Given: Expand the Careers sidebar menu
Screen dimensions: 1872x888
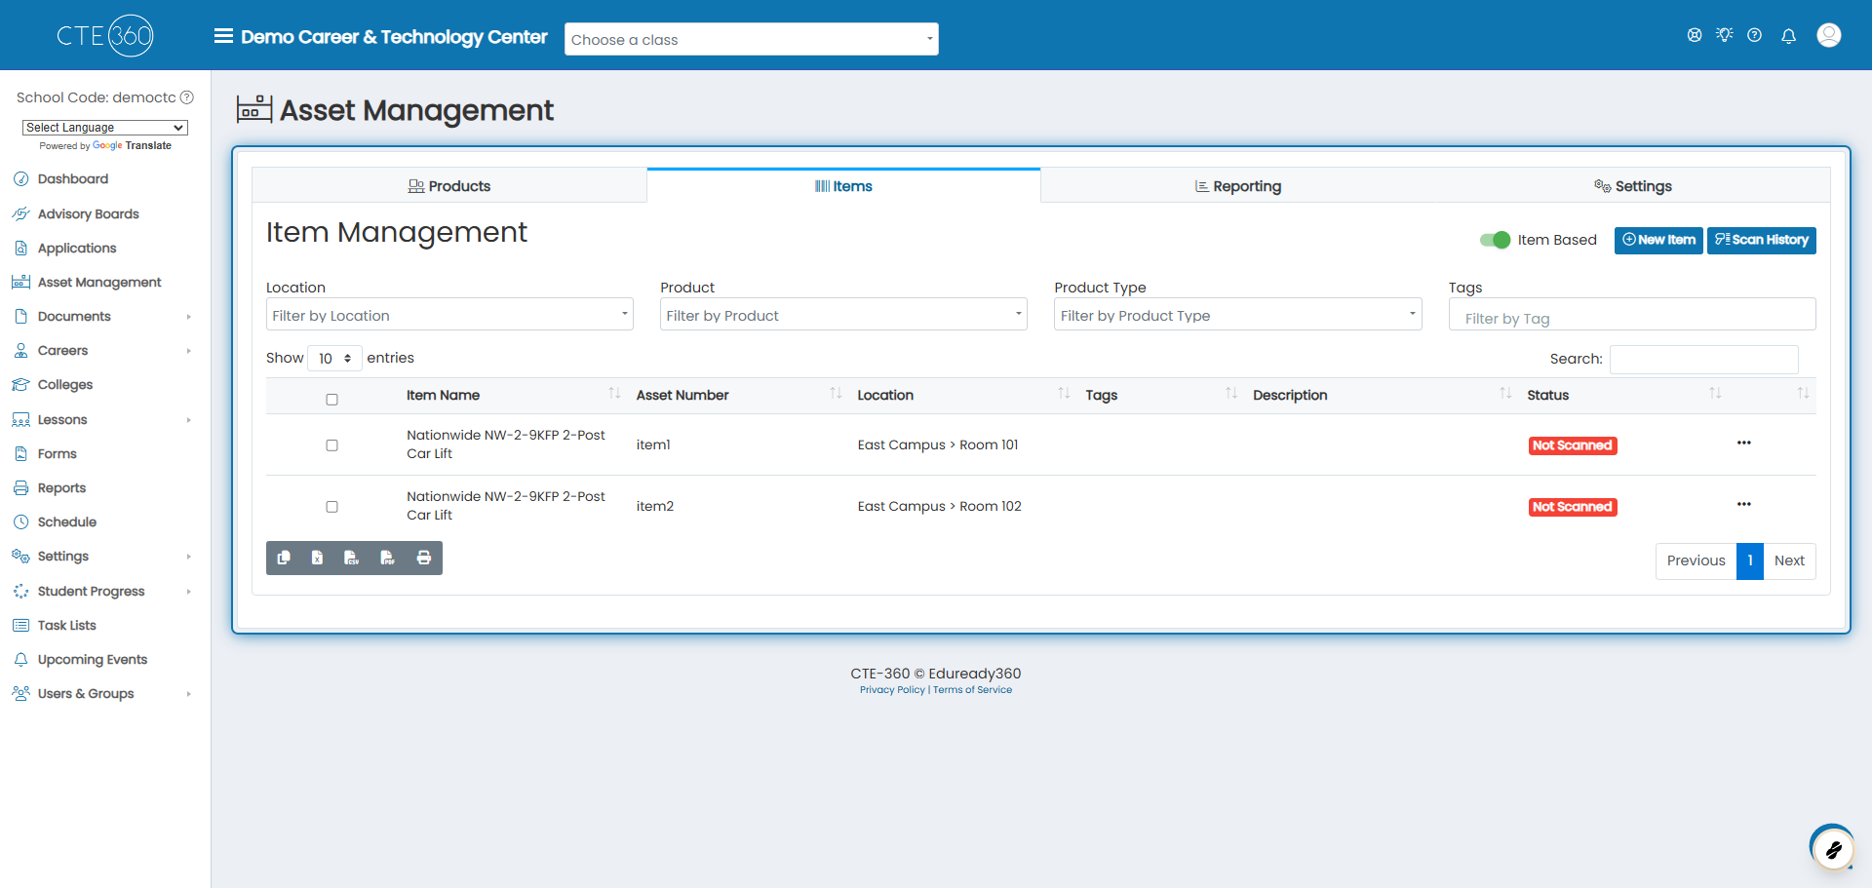Looking at the screenshot, I should 103,351.
